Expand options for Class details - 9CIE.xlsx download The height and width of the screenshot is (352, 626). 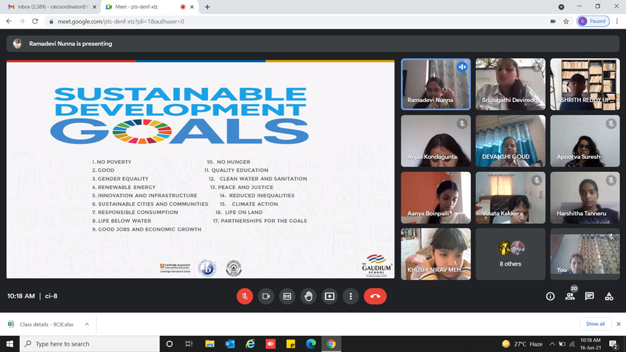pyautogui.click(x=86, y=324)
